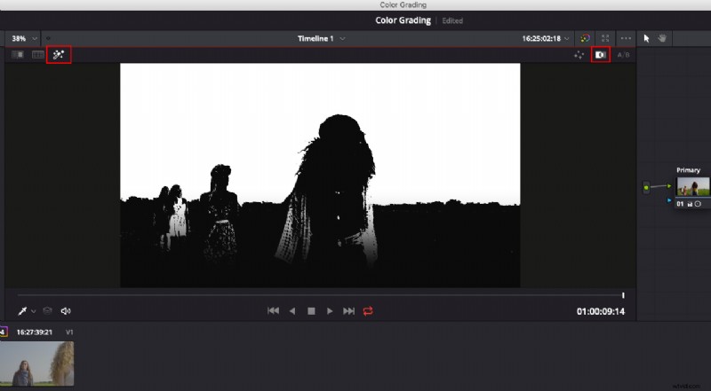Toggle loop playback

pos(368,311)
